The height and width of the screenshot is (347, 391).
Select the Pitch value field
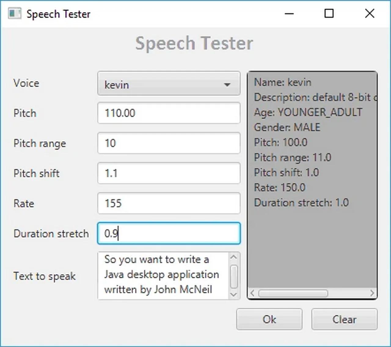click(169, 113)
